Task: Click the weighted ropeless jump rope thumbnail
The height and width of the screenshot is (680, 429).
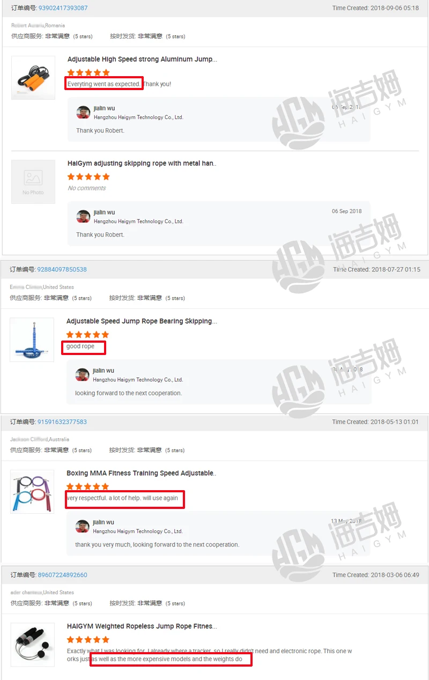Action: coord(33,645)
